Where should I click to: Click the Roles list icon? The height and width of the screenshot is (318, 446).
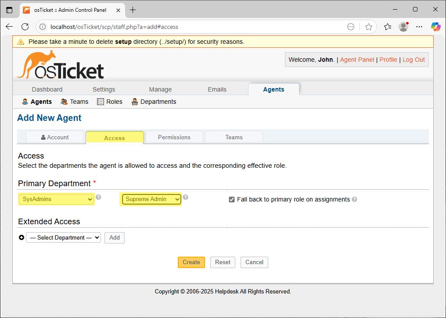(101, 102)
